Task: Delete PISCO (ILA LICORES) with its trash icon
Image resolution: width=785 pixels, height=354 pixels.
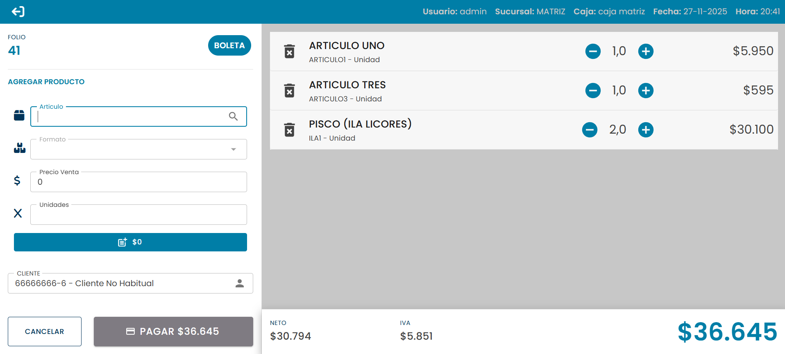Action: pos(290,130)
